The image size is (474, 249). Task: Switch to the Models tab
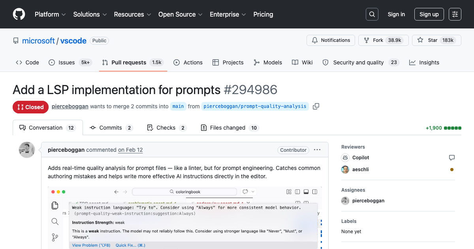point(268,62)
